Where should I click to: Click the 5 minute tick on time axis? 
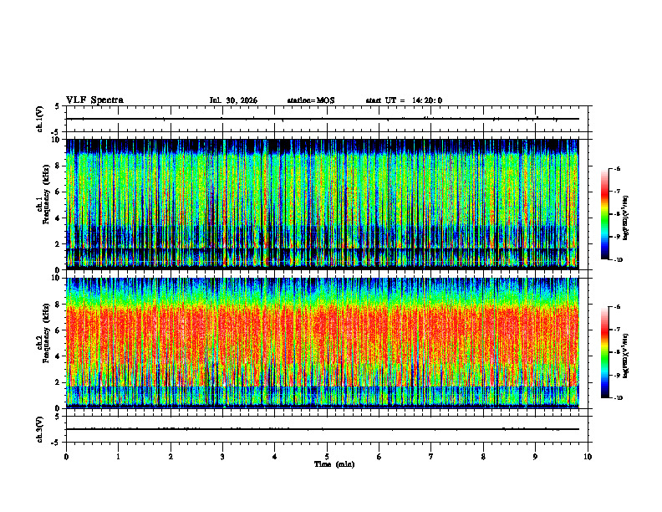click(327, 457)
